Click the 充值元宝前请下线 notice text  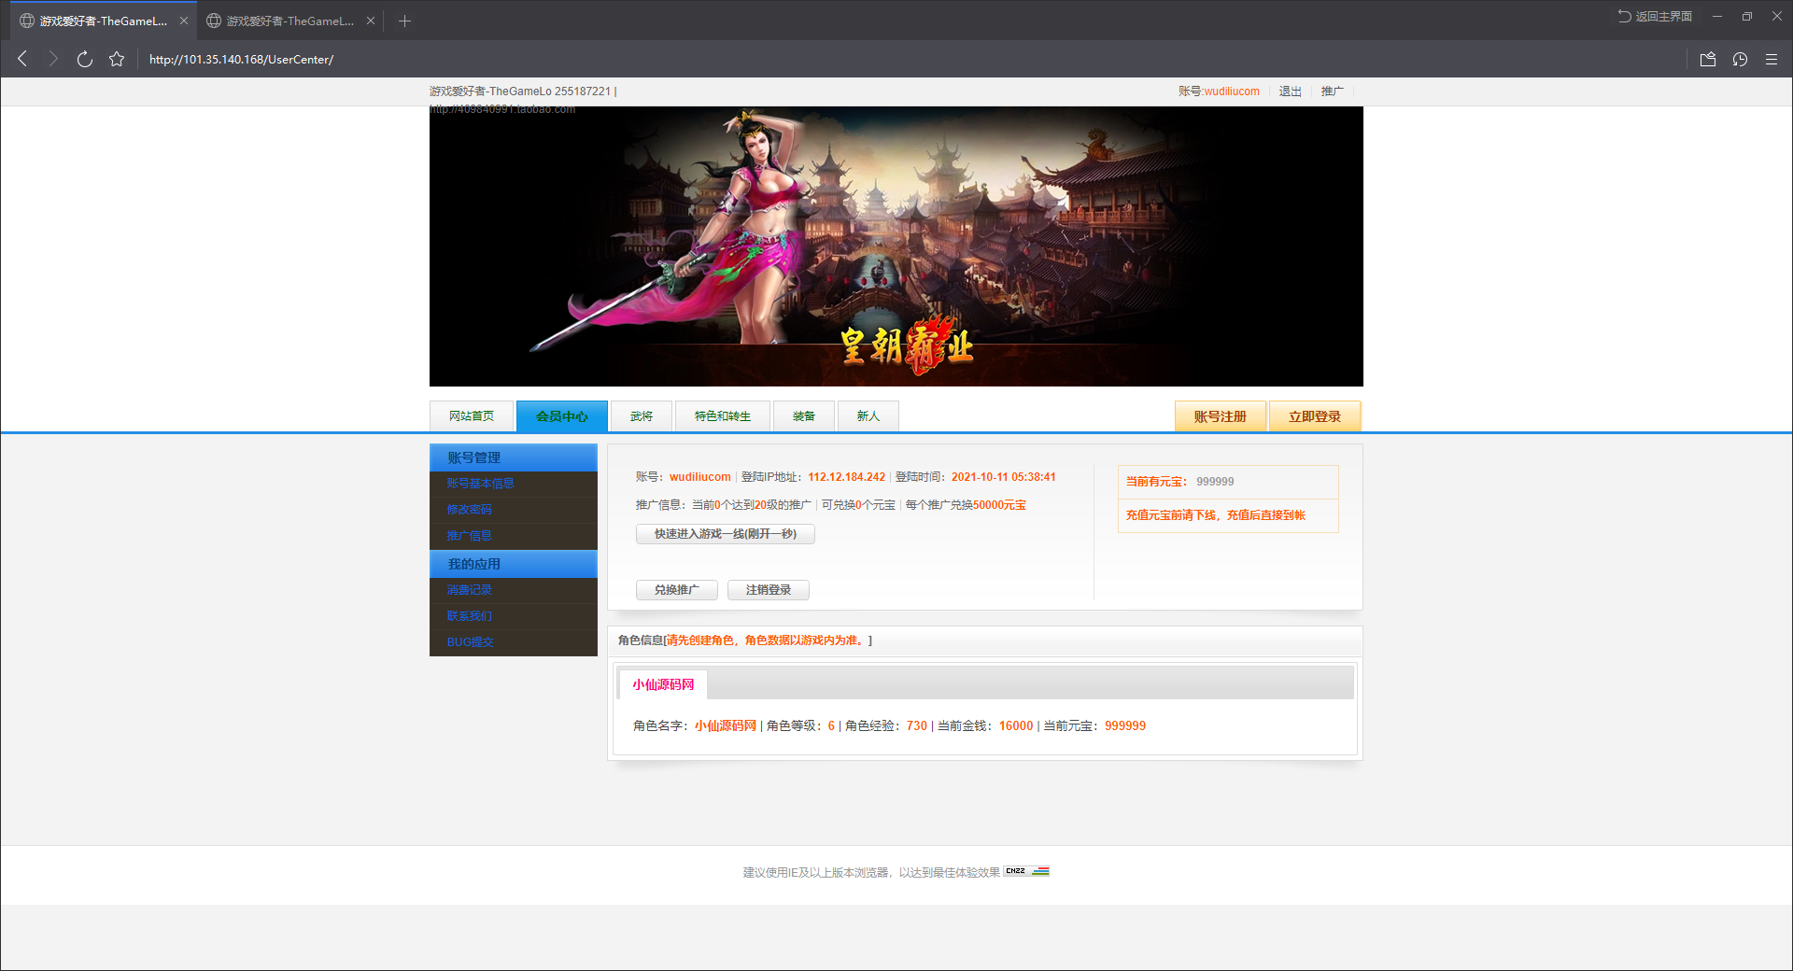point(1215,515)
